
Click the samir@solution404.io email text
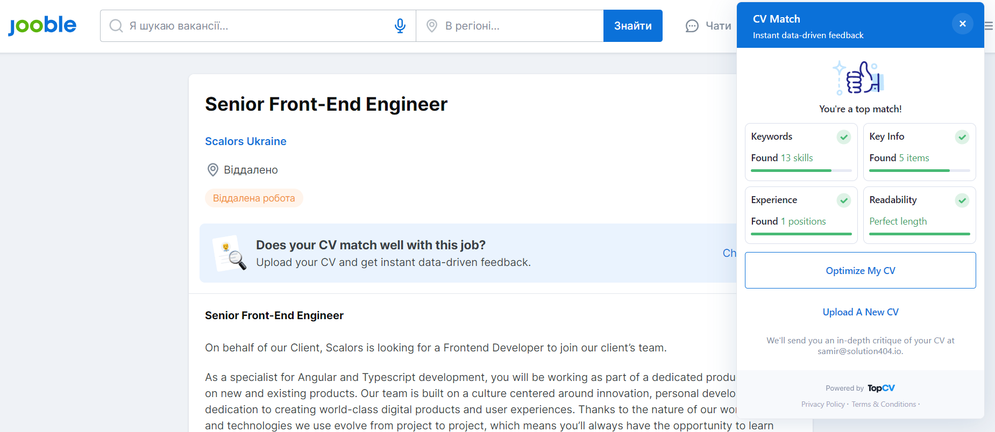859,351
